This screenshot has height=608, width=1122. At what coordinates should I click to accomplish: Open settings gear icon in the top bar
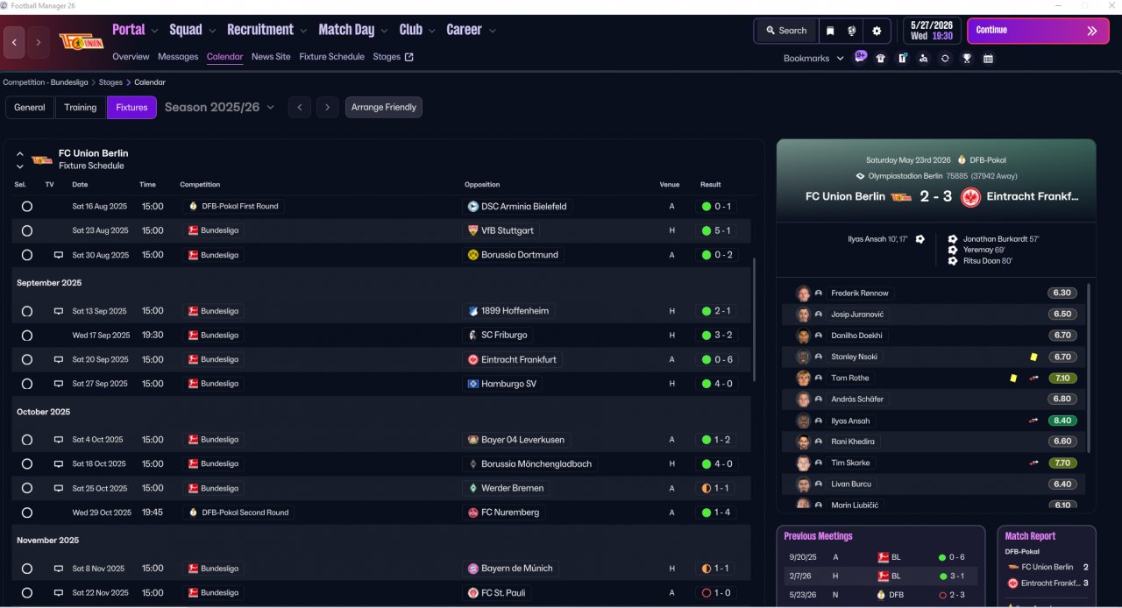[x=877, y=31]
